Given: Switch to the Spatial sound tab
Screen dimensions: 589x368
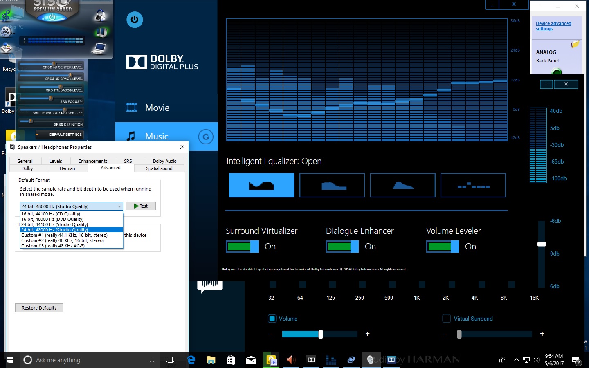Looking at the screenshot, I should click(159, 168).
